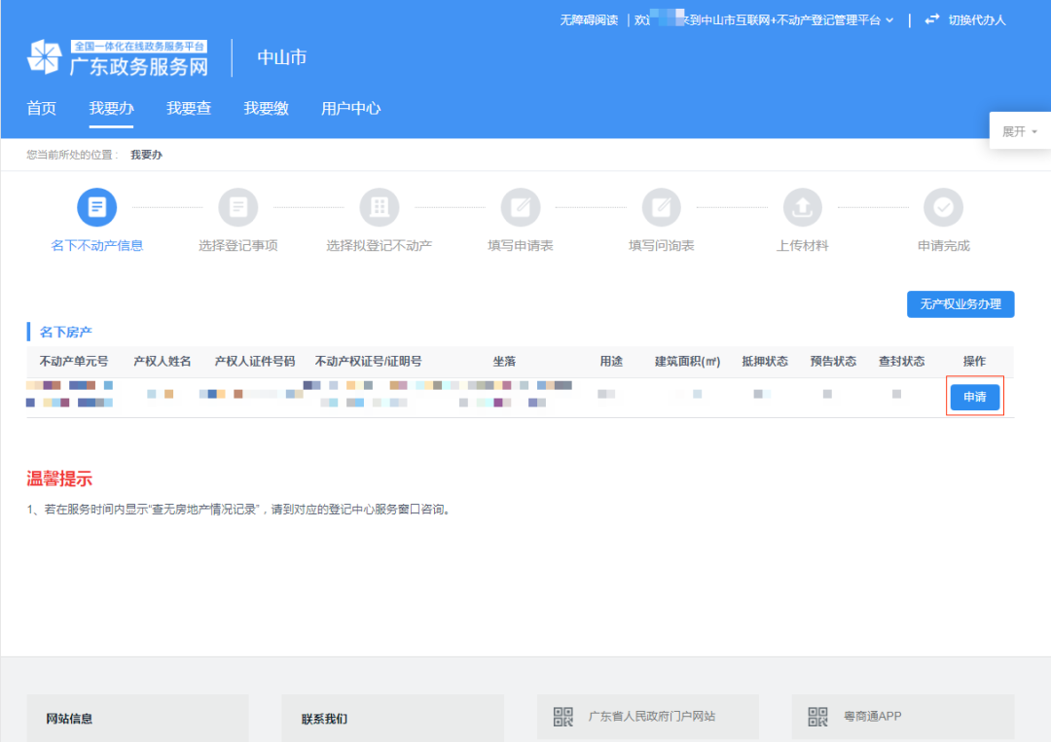This screenshot has height=742, width=1051.
Task: Click the 切换代办人 swap arrows icon
Action: [x=931, y=18]
